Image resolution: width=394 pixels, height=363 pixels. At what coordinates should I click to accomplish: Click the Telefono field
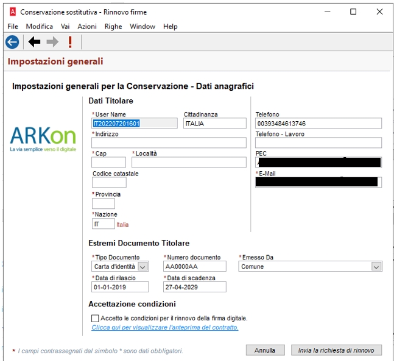tap(318, 124)
